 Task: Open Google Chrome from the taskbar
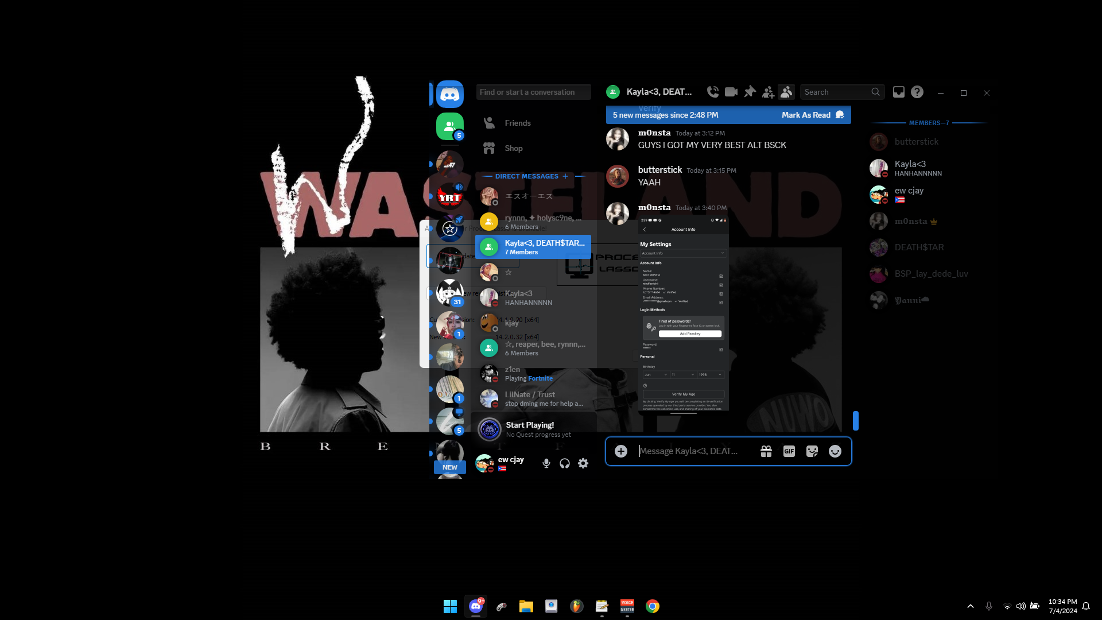click(x=653, y=606)
